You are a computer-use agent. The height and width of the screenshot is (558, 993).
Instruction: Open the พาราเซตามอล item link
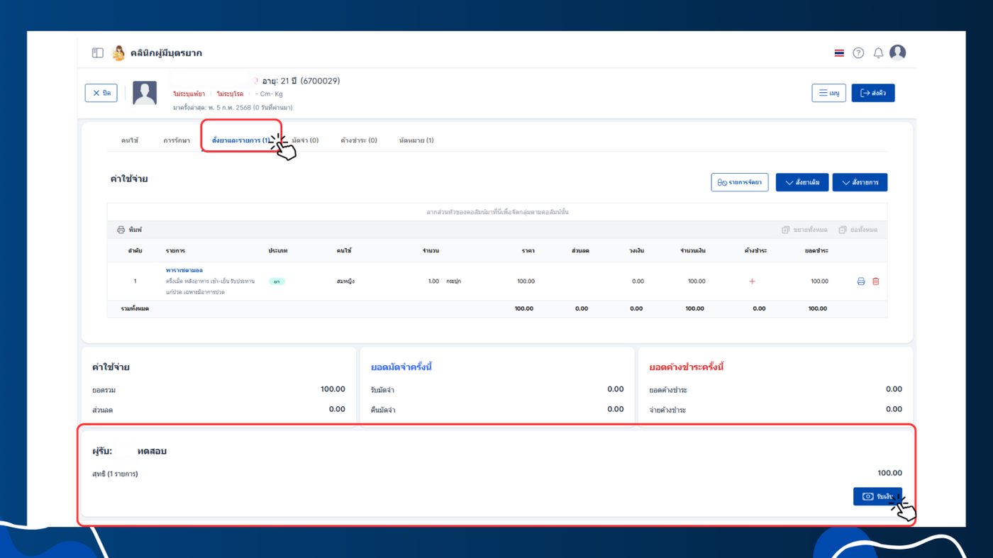[x=184, y=270]
